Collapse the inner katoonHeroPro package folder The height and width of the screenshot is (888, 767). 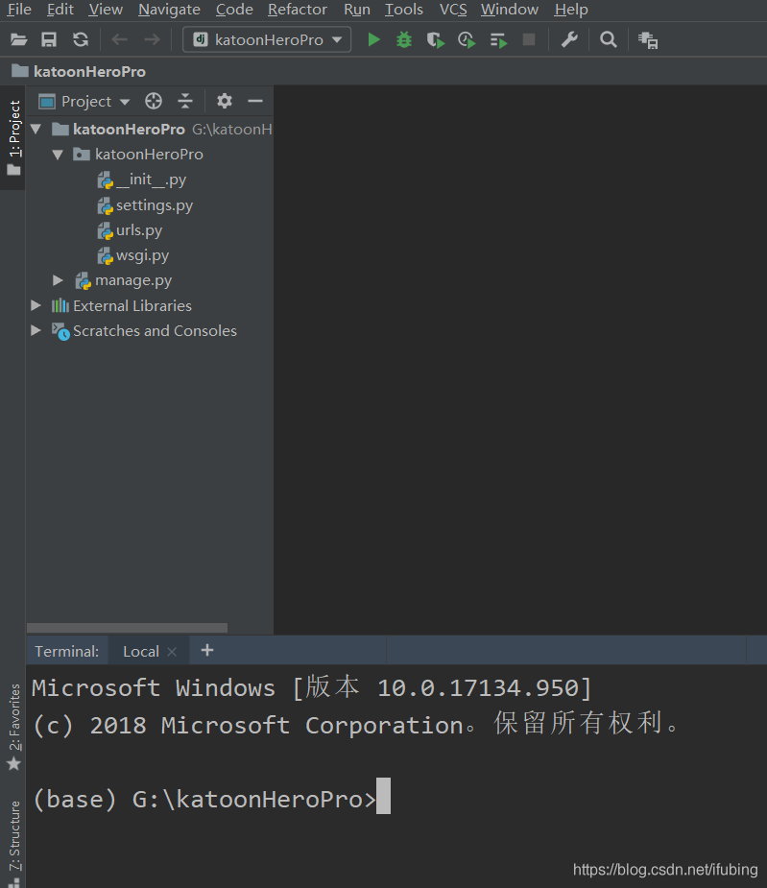58,154
